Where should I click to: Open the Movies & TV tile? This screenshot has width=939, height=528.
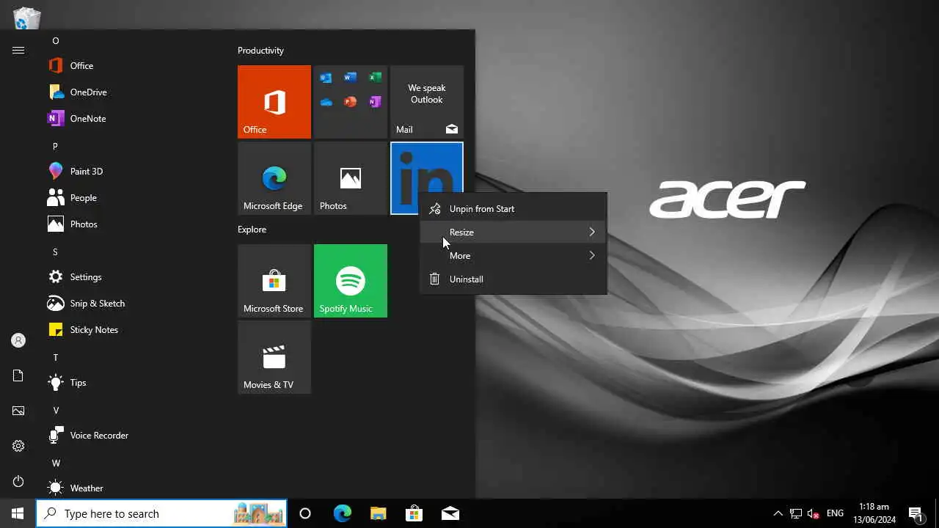point(274,357)
